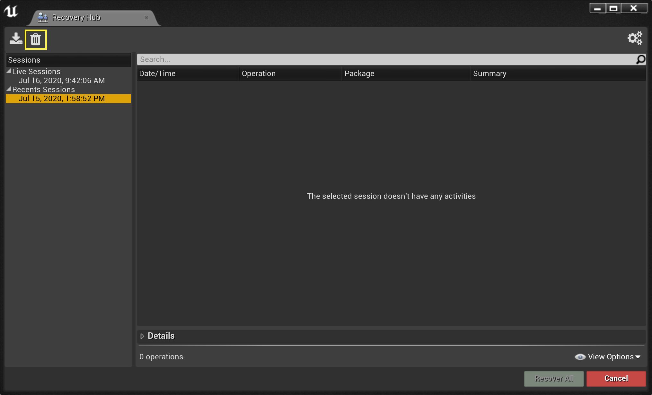Click into the Search input field
The height and width of the screenshot is (395, 652).
[x=385, y=59]
